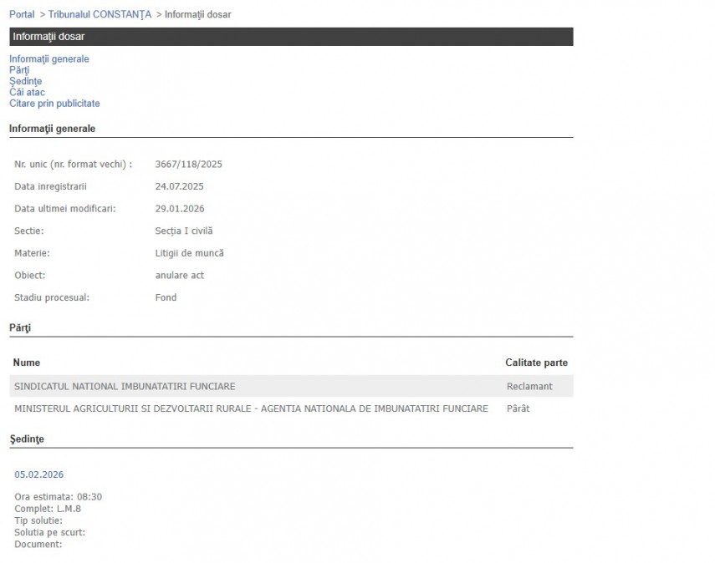
Task: Click the last modification date 29.01.2026
Action: [x=179, y=209]
